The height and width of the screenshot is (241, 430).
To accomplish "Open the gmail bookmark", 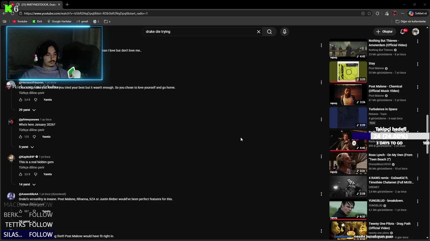I will click(x=82, y=21).
